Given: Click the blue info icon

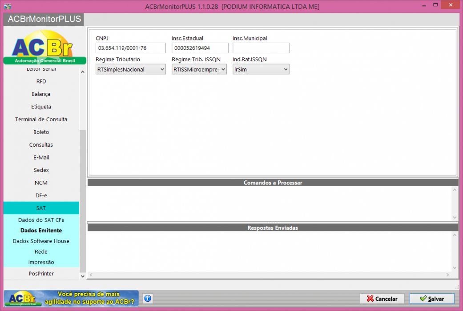Looking at the screenshot, I should tap(148, 298).
